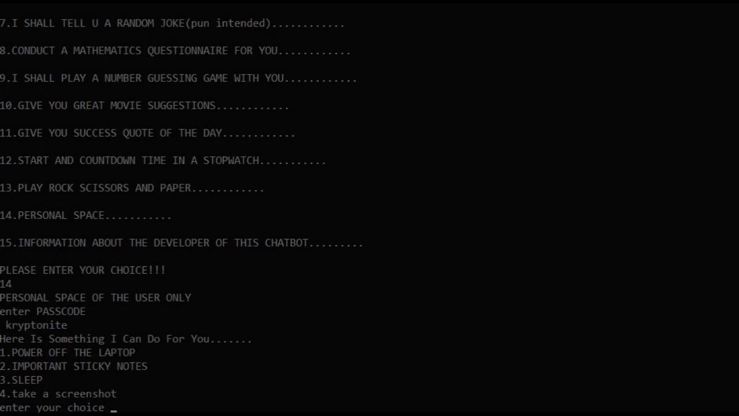
Task: Click 'PLEASE ENTER YOUR CHOICE!!!' prompt text
Action: click(x=83, y=270)
